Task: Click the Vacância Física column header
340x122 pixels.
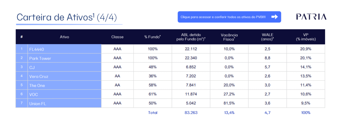Action: [x=229, y=37]
